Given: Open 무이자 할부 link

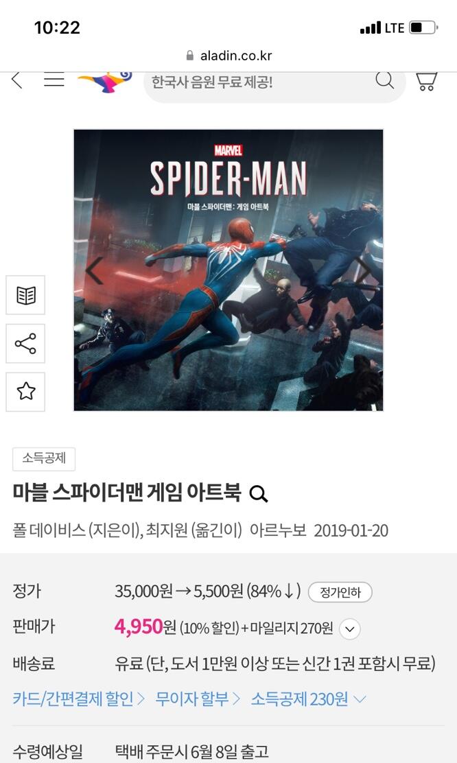Looking at the screenshot, I should (x=198, y=699).
